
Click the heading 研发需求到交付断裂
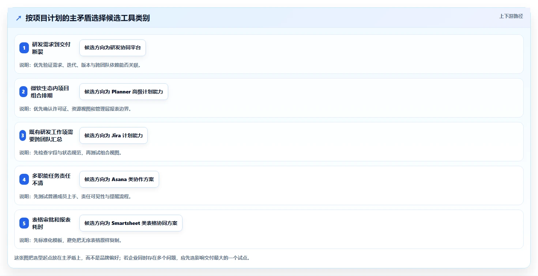(51, 48)
